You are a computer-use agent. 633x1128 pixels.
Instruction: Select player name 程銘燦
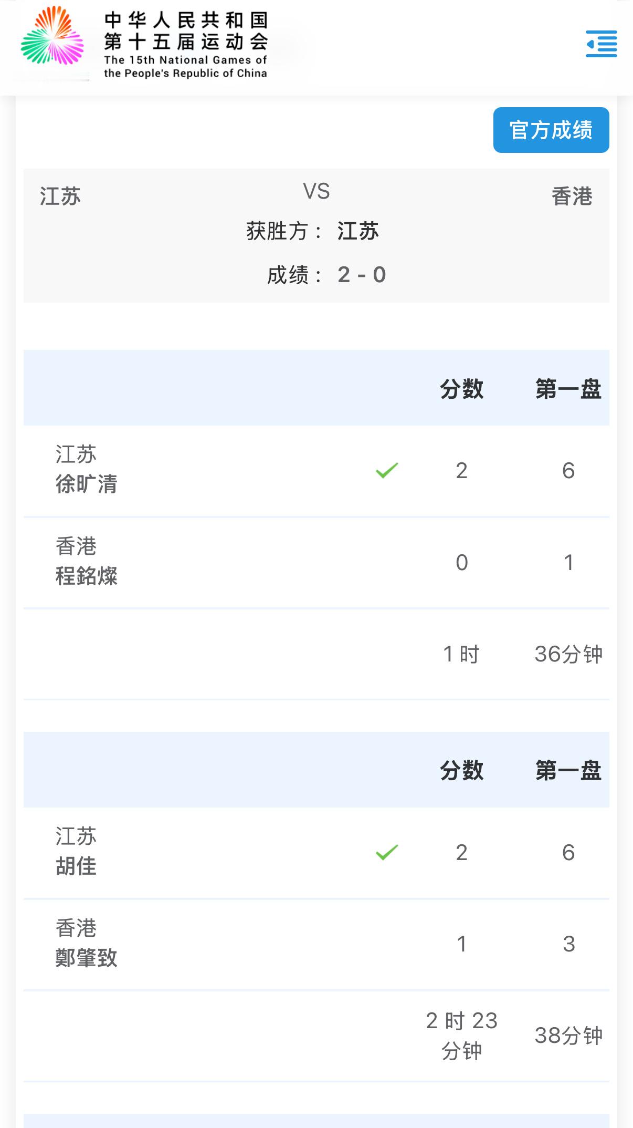pos(87,576)
